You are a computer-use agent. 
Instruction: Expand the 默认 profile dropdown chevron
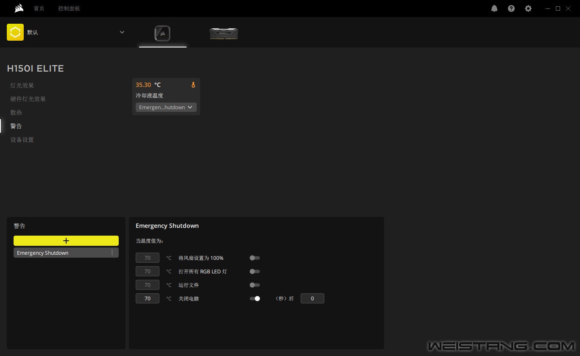122,32
